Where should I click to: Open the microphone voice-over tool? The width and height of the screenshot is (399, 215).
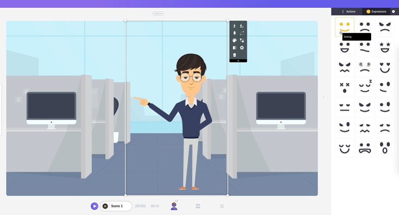[x=235, y=33]
